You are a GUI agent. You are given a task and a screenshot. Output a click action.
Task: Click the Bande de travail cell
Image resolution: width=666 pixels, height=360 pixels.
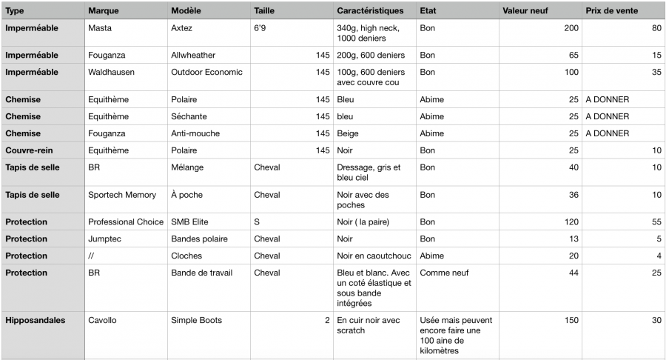point(209,287)
